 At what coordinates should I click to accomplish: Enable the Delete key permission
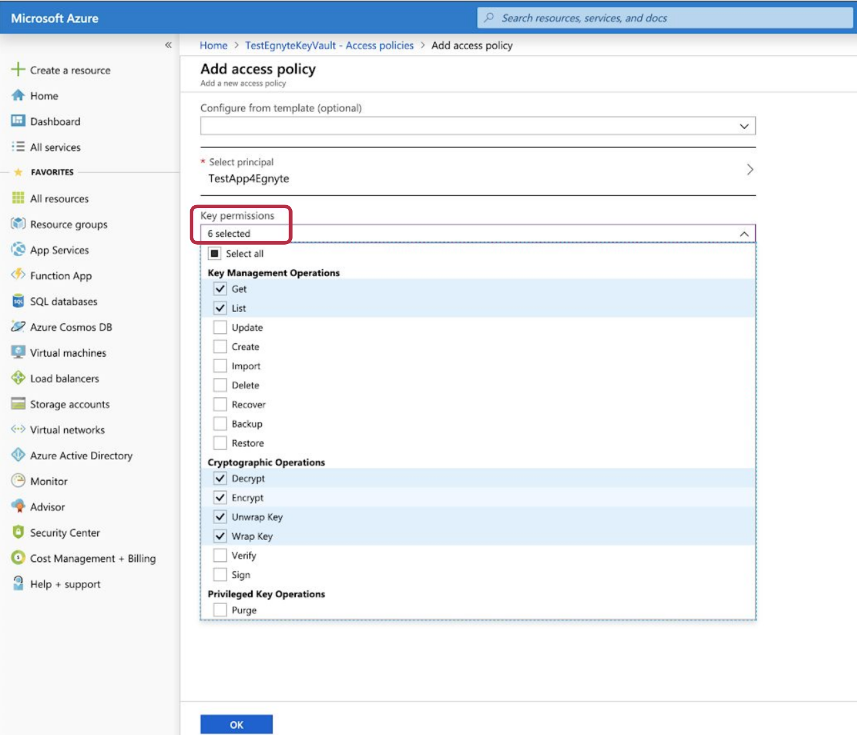[220, 385]
